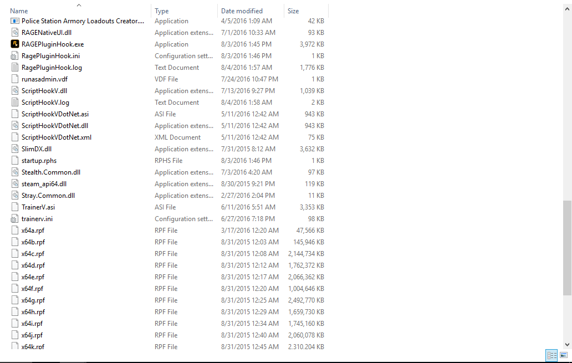Select the x64h.rpf file name
This screenshot has width=572, height=363.
[33, 312]
